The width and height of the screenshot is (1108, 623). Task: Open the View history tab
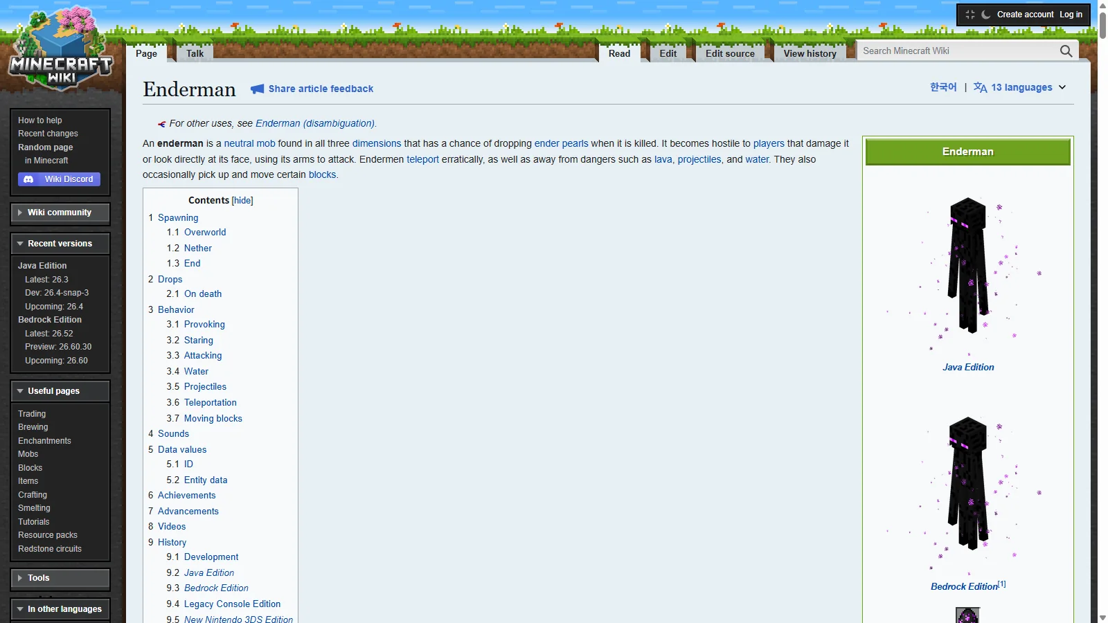(x=810, y=53)
